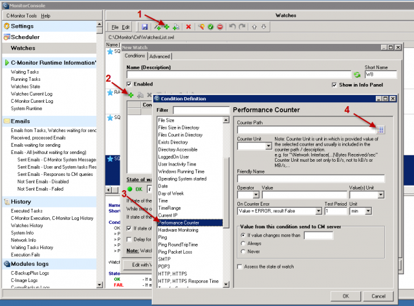Select the Always radio option
Viewport: 414px width, 306px height.
tap(243, 243)
